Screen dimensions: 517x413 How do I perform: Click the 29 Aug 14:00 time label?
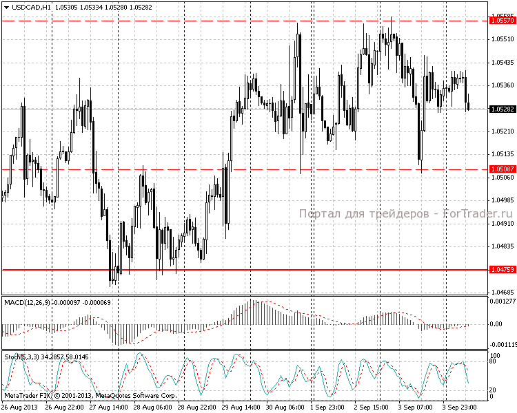pyautogui.click(x=241, y=407)
